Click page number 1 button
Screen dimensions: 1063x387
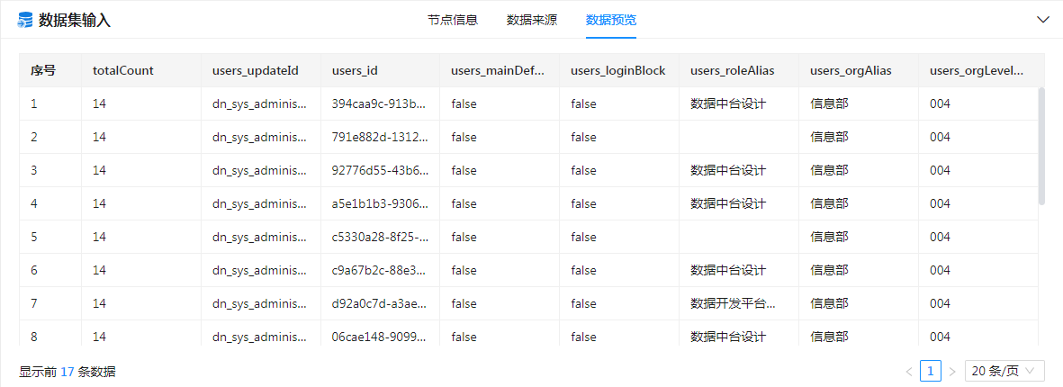point(931,371)
